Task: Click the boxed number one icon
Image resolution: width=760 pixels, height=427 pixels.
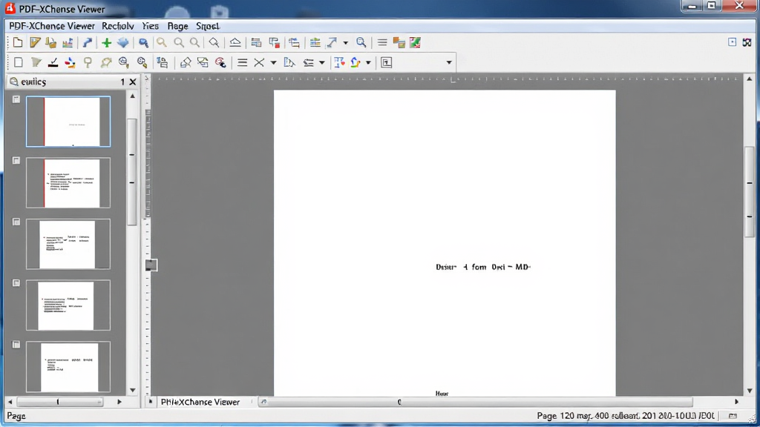Action: click(386, 62)
